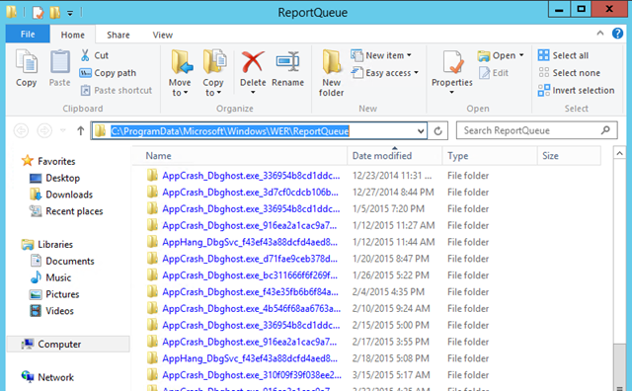Click the Help question mark icon
The image size is (632, 391).
pyautogui.click(x=617, y=34)
